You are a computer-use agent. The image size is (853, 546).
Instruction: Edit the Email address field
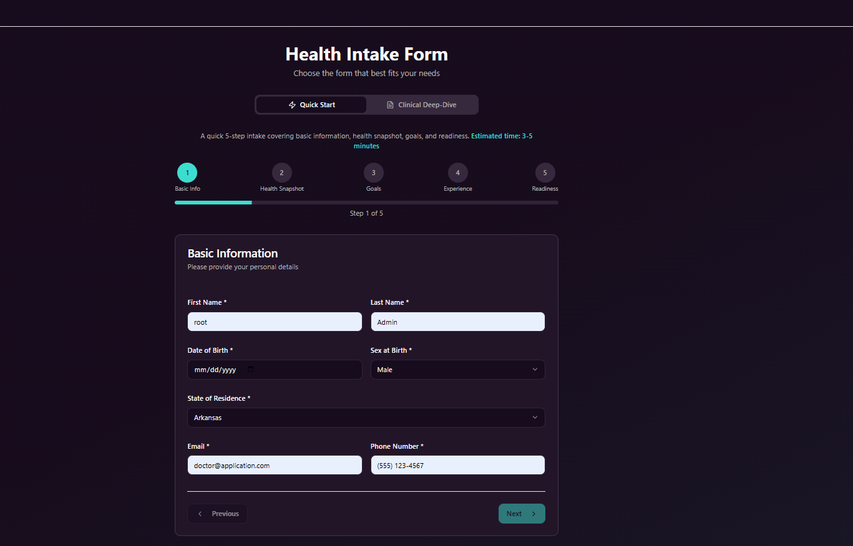pyautogui.click(x=275, y=465)
